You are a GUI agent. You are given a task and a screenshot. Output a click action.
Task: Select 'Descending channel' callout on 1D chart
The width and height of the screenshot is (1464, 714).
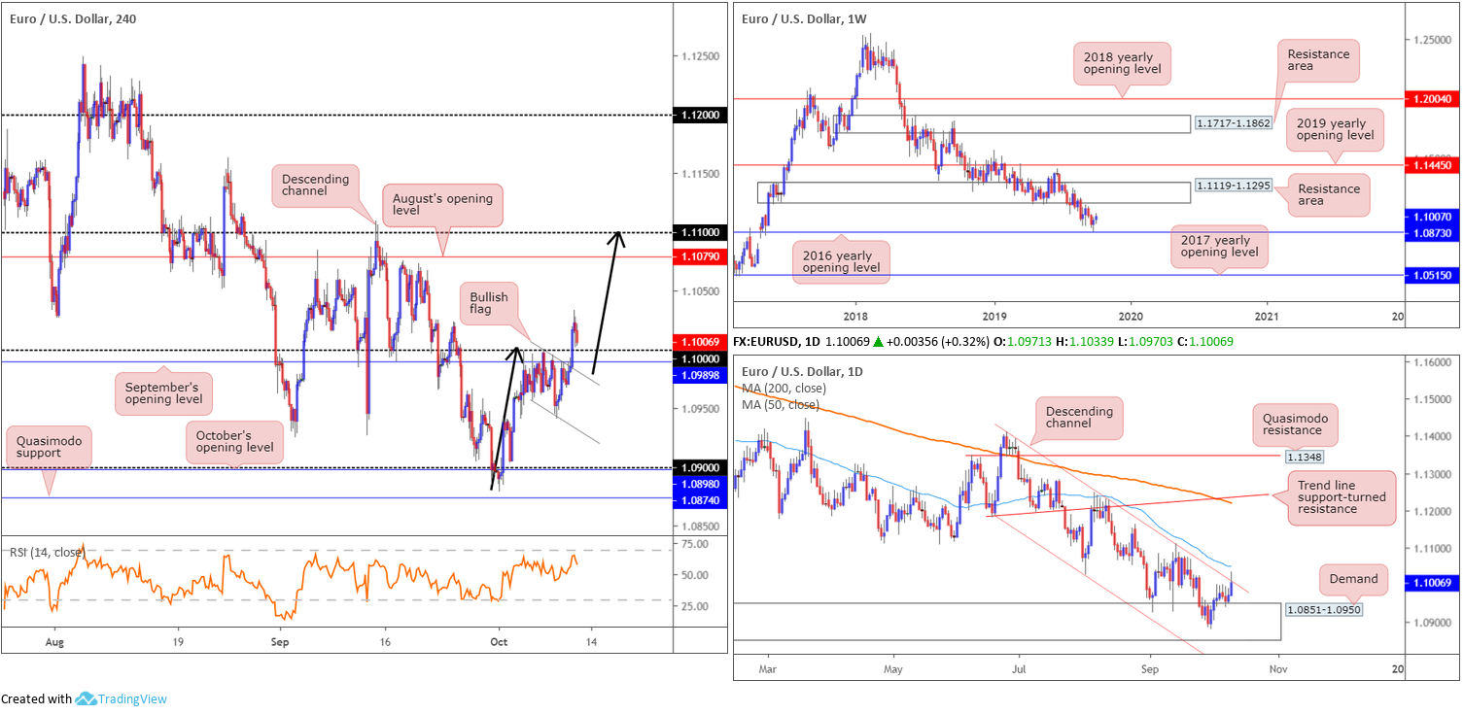tap(1079, 419)
